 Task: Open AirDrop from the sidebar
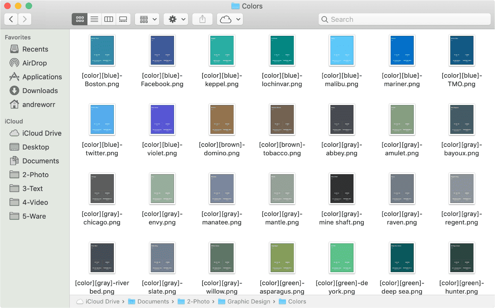point(34,63)
